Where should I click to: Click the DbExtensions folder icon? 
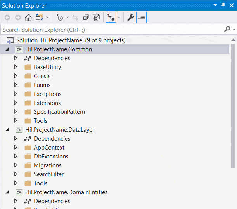coord(28,156)
